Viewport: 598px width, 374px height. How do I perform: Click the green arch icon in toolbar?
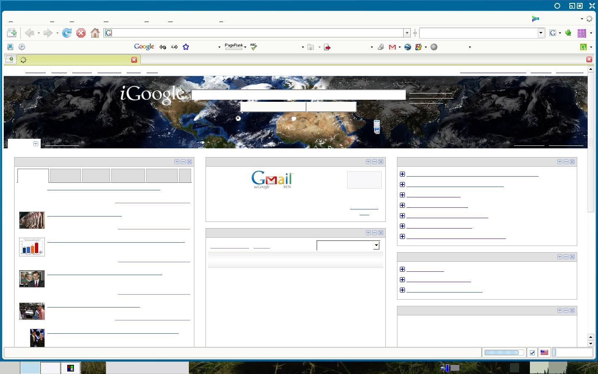(583, 47)
